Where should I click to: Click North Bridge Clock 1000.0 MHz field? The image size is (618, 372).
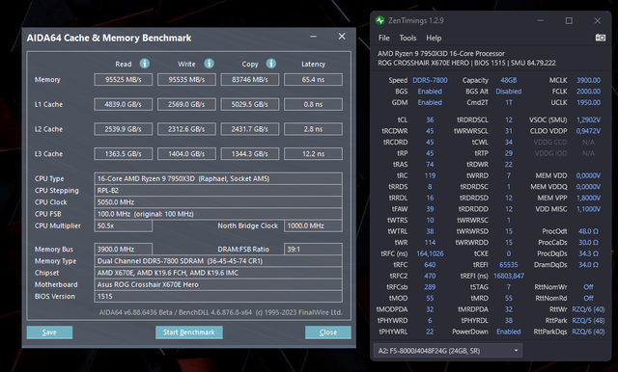pos(313,226)
